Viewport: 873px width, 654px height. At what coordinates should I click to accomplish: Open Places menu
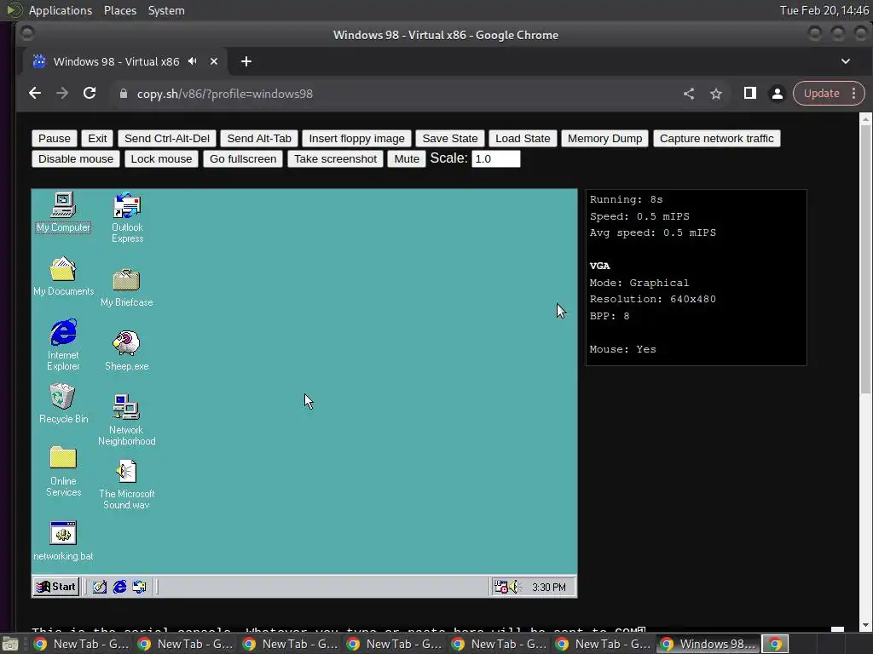(x=120, y=10)
